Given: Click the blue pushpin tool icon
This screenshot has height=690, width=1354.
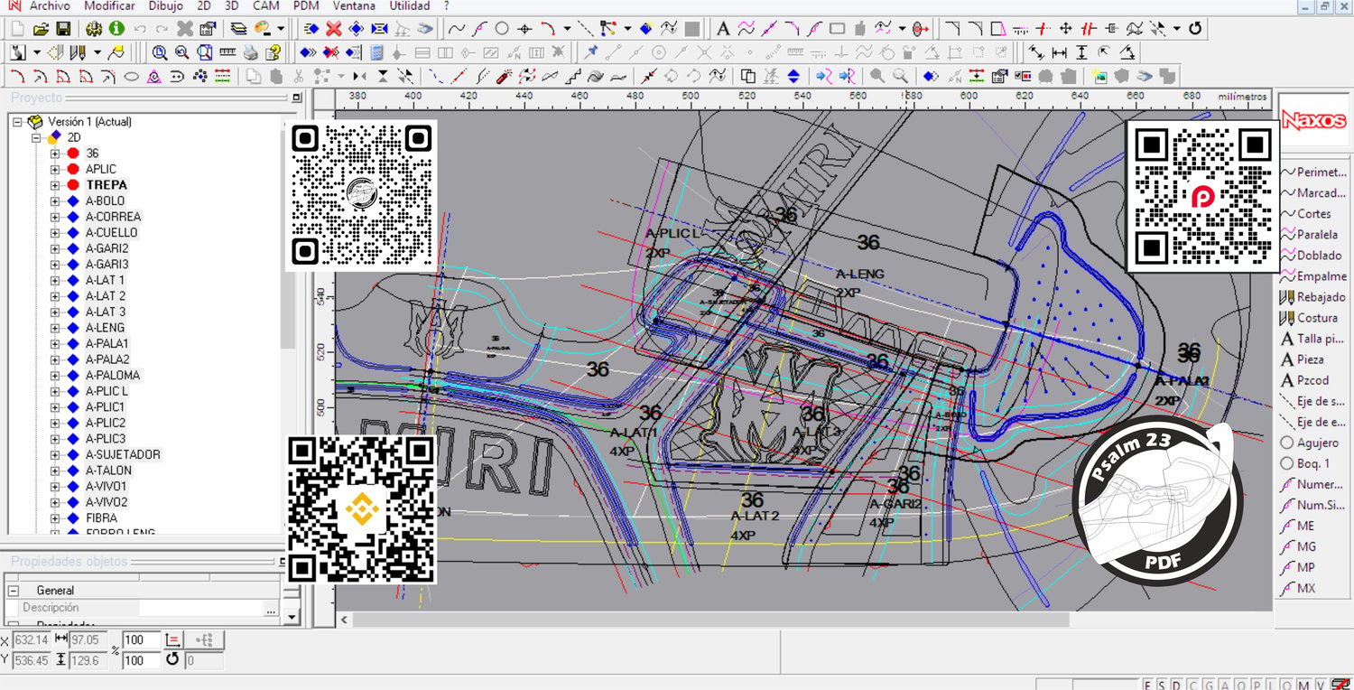Looking at the screenshot, I should tap(591, 52).
